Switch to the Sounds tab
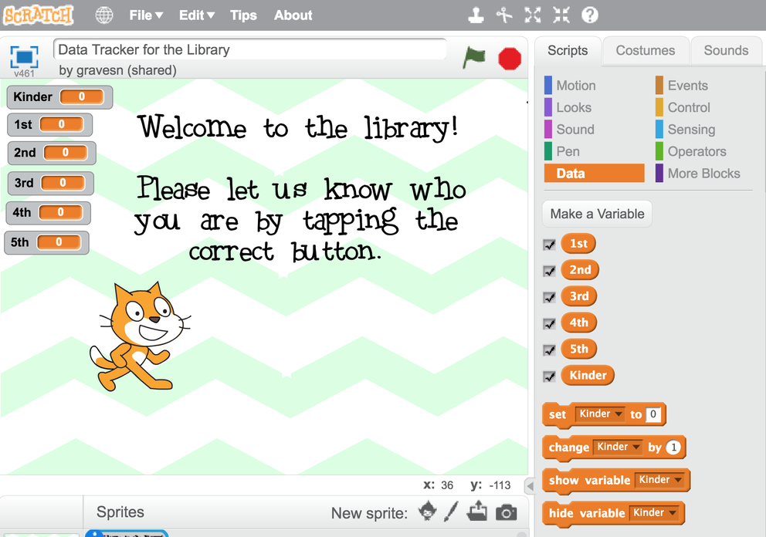Screen dimensions: 766x537 (x=726, y=51)
